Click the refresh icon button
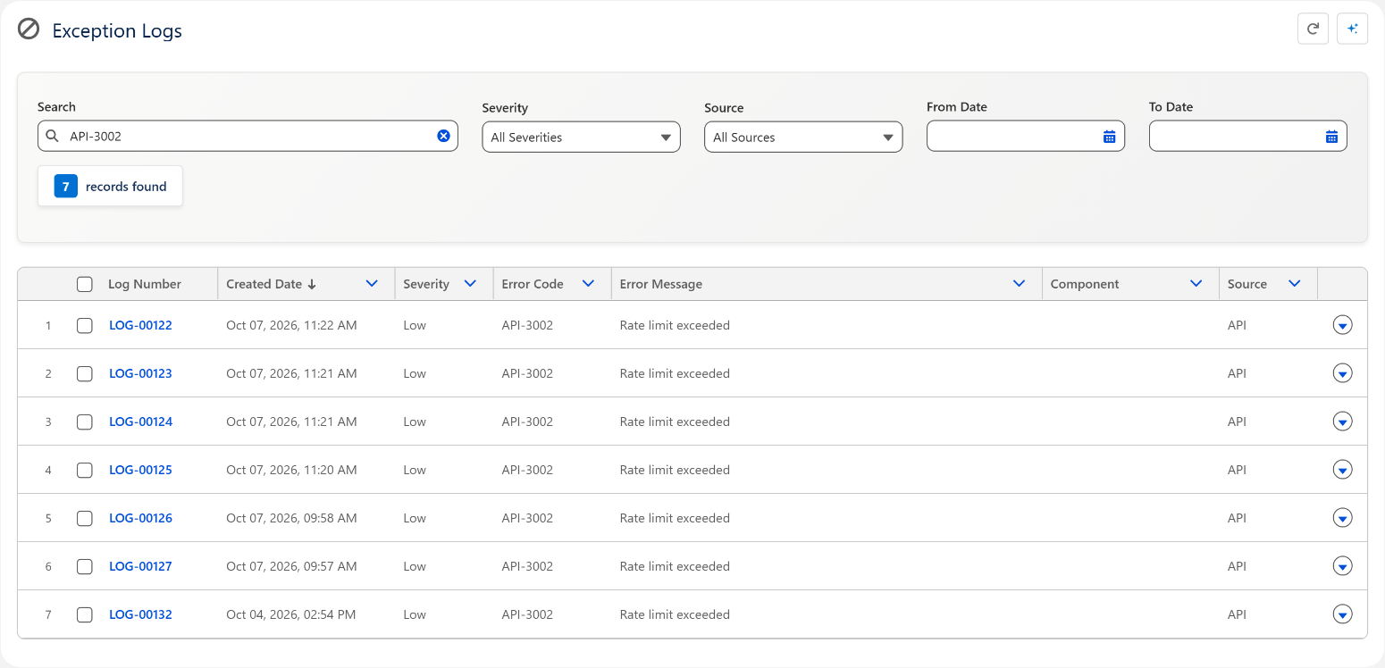The width and height of the screenshot is (1385, 668). coord(1313,29)
